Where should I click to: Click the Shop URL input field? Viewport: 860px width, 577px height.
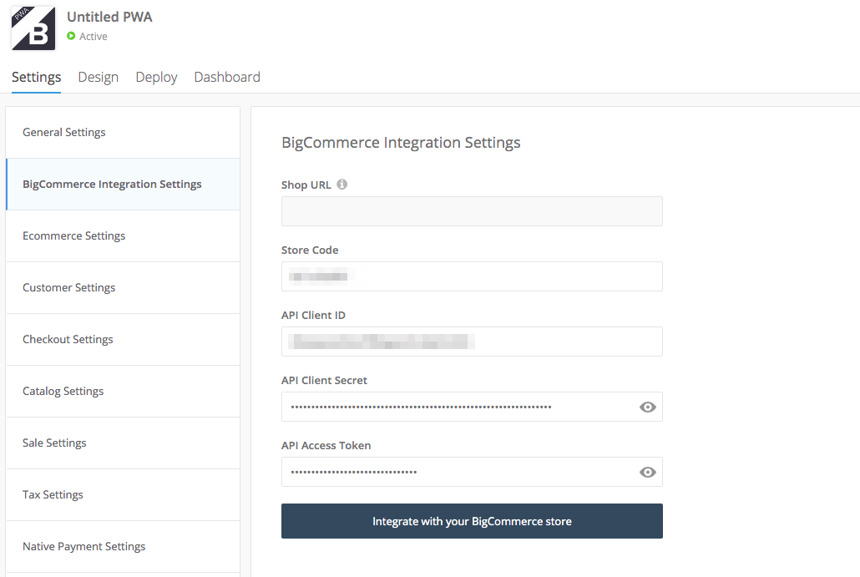472,211
